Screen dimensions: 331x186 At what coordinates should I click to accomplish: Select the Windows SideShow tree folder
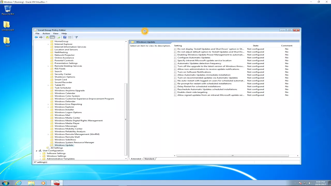pos(65,140)
